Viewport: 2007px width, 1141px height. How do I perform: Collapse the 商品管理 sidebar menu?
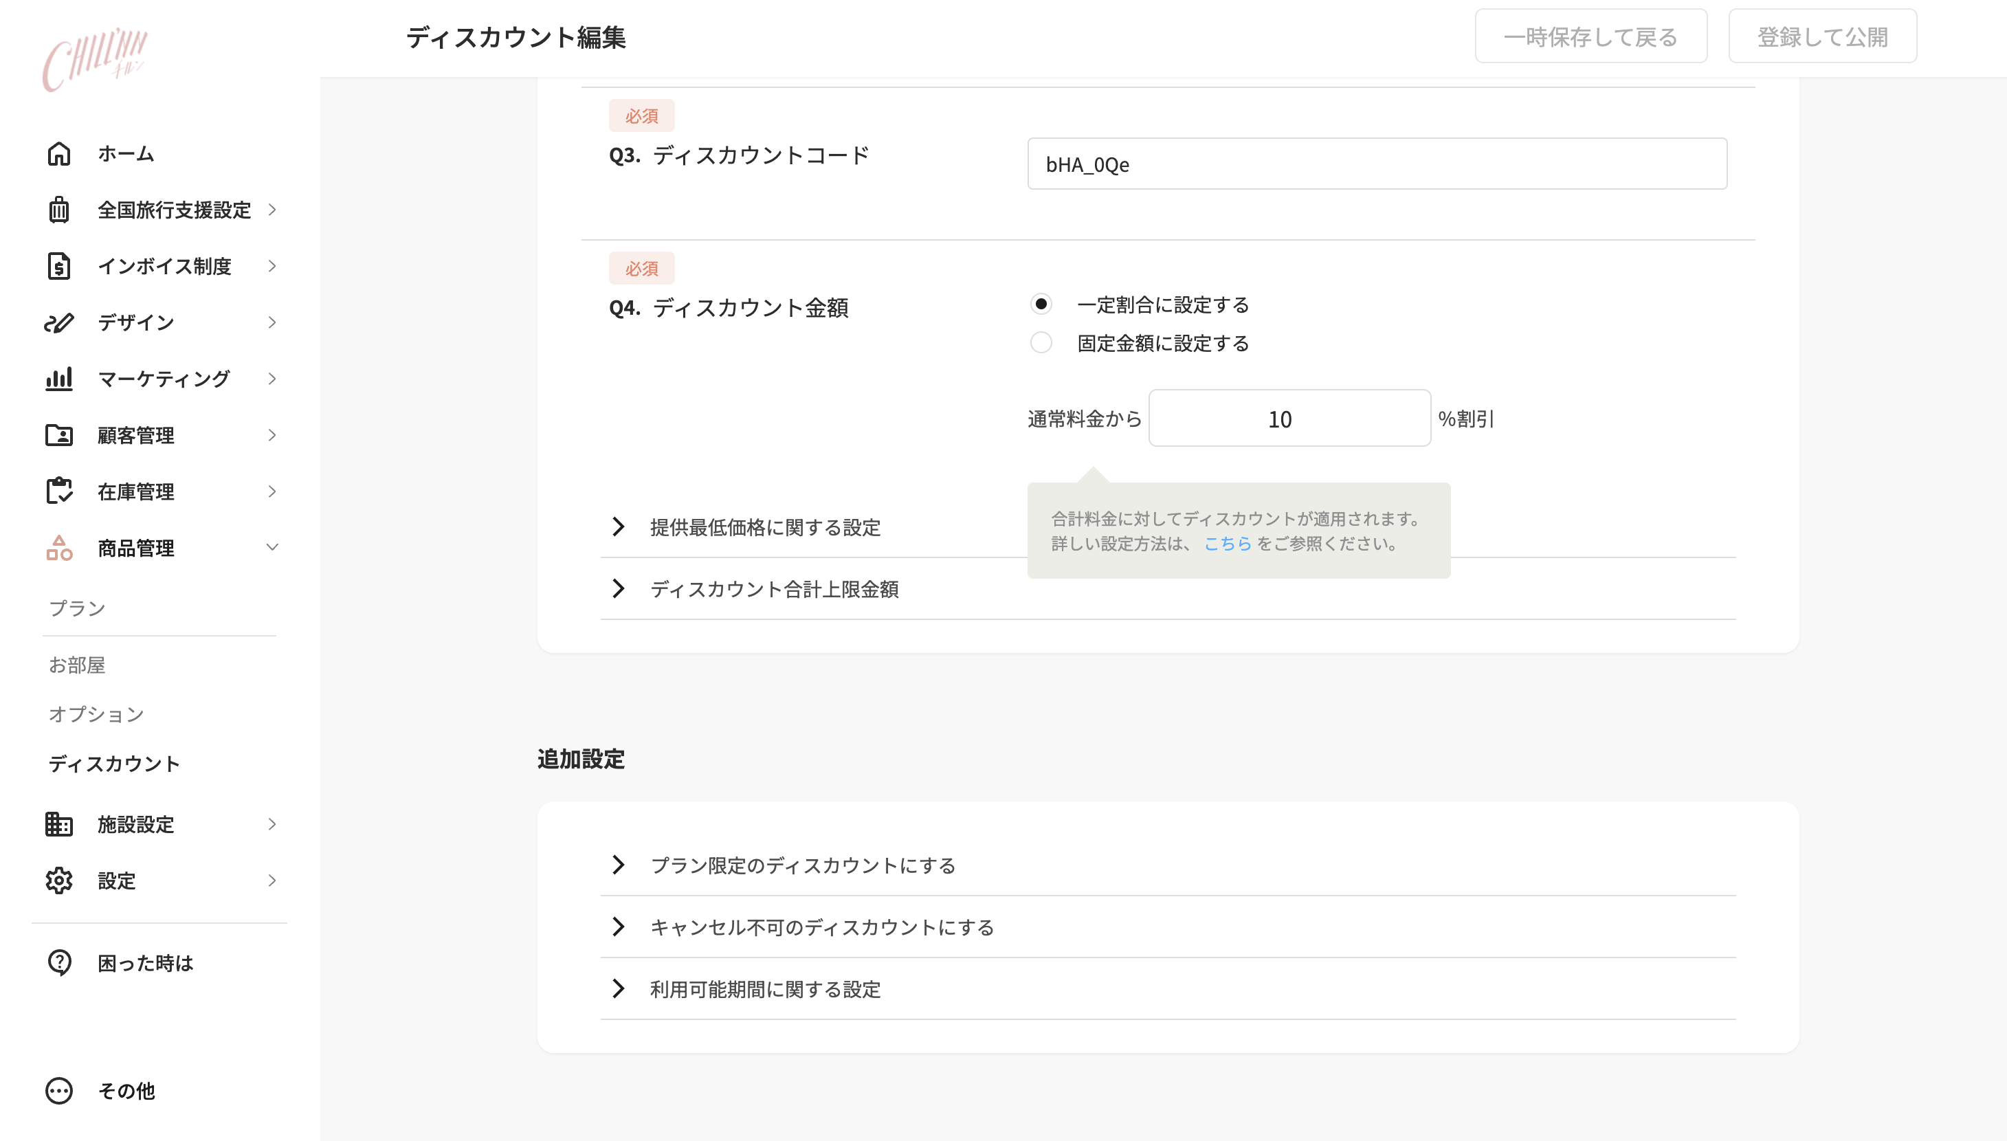[x=271, y=548]
